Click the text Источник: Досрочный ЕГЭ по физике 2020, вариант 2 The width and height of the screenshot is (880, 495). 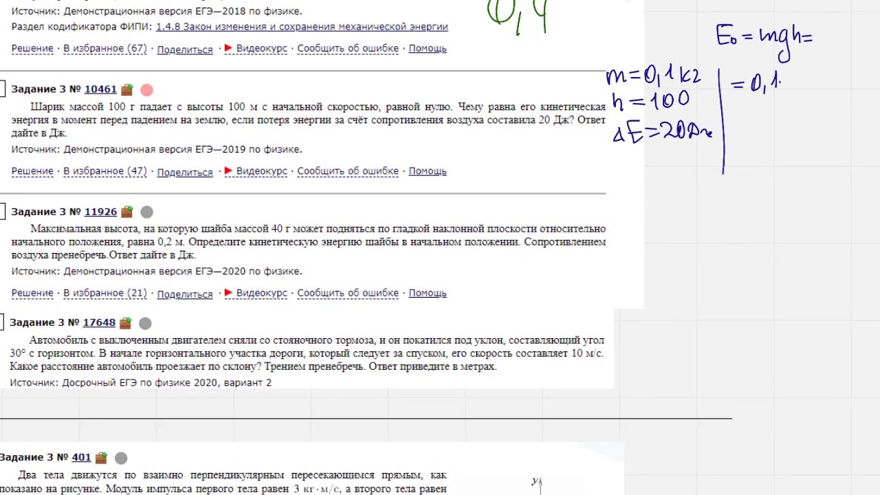coord(141,382)
